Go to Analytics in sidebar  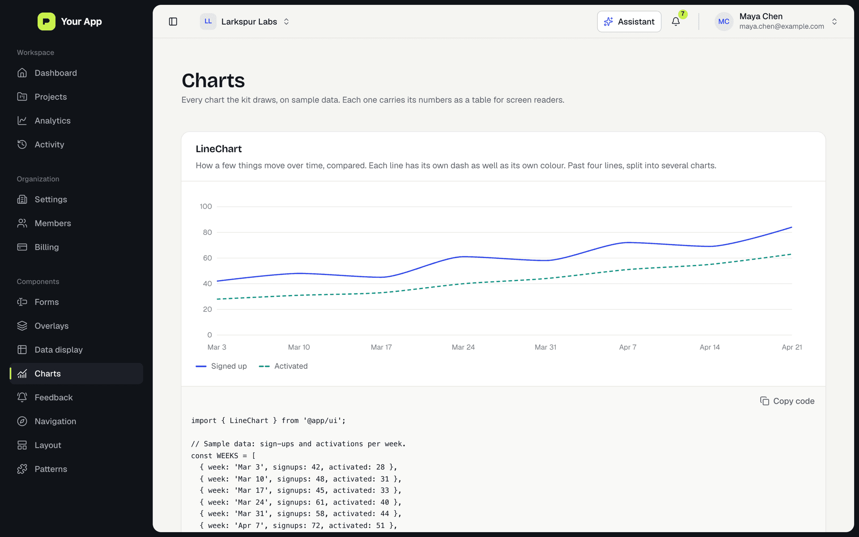coord(77,120)
